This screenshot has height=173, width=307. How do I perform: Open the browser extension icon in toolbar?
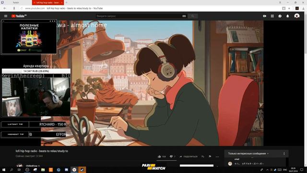pyautogui.click(x=297, y=8)
